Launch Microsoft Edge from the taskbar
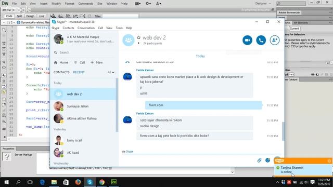The width and height of the screenshot is (333, 187). coord(42,182)
